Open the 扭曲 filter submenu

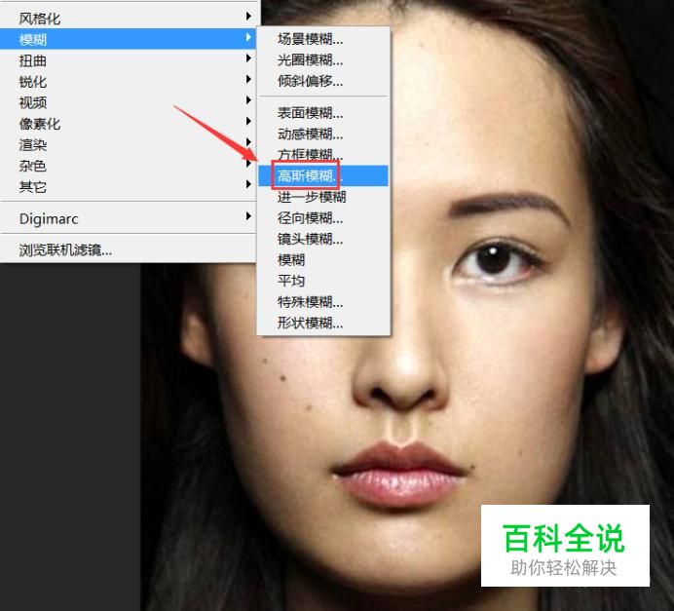pyautogui.click(x=129, y=60)
